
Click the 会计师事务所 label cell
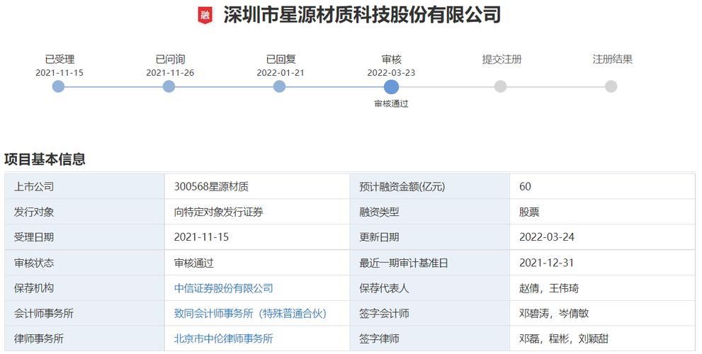tap(84, 313)
